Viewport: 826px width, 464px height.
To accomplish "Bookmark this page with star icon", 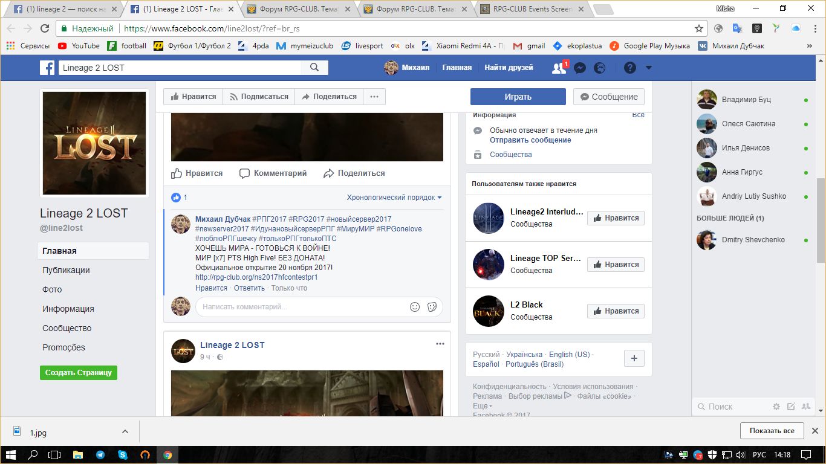I will point(699,28).
